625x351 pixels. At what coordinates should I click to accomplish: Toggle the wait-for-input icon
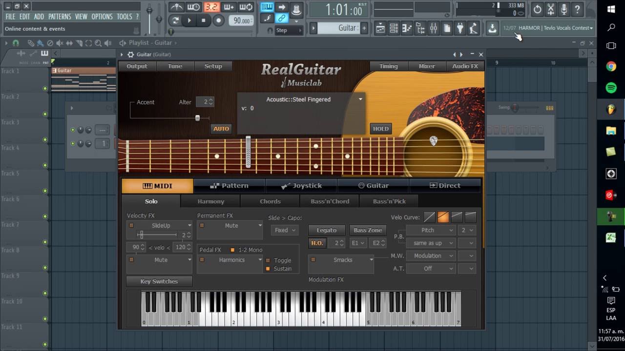[x=194, y=7]
